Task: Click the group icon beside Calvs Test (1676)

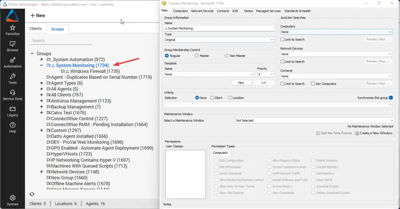Action: [x=49, y=113]
